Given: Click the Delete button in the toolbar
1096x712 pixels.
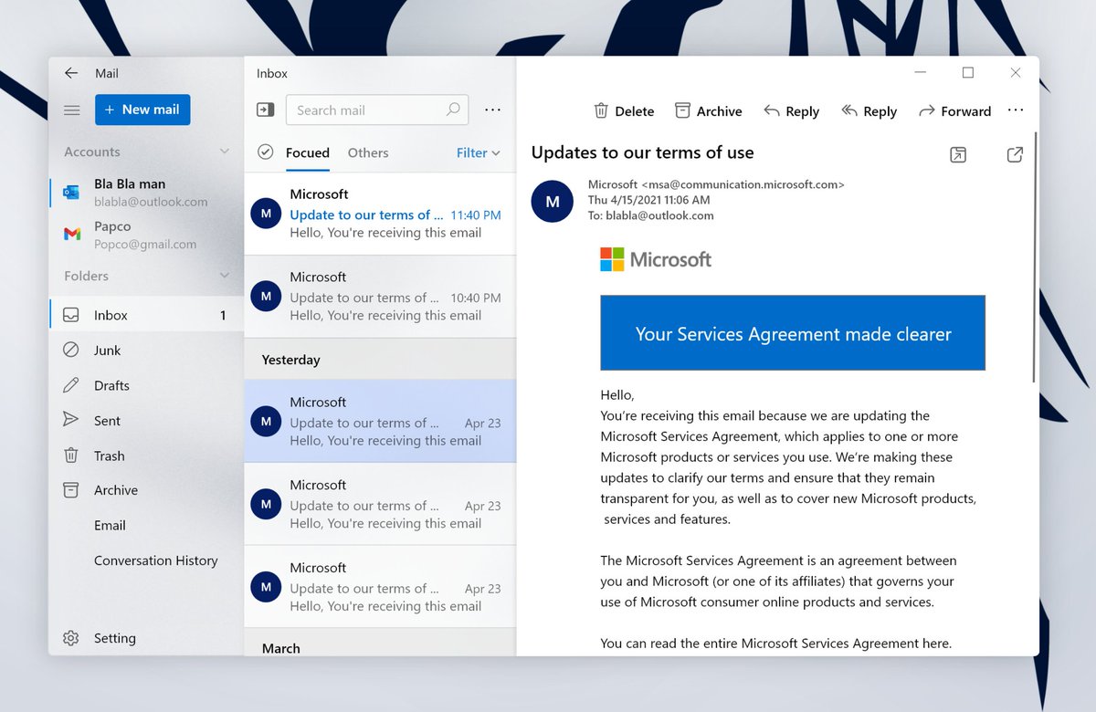Looking at the screenshot, I should (x=624, y=111).
